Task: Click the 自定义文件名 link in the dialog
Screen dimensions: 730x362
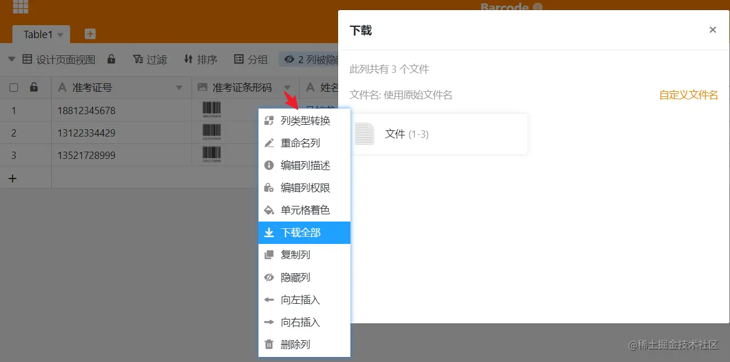Action: point(688,95)
